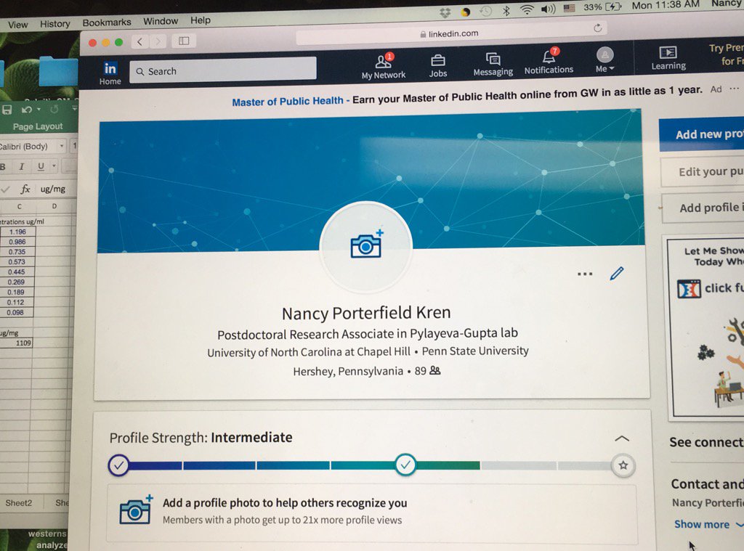This screenshot has height=551, width=744.
Task: Open the Help menu
Action: [201, 20]
